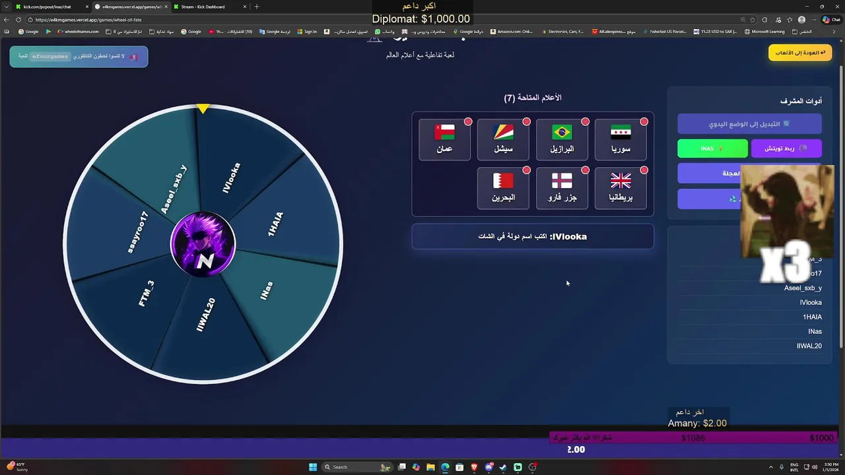Remove the Faroe Islands flag with its red dot
This screenshot has width=845, height=475.
[585, 170]
